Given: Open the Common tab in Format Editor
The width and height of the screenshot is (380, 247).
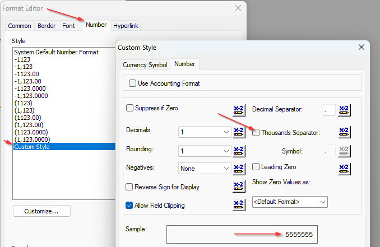Looking at the screenshot, I should 20,26.
